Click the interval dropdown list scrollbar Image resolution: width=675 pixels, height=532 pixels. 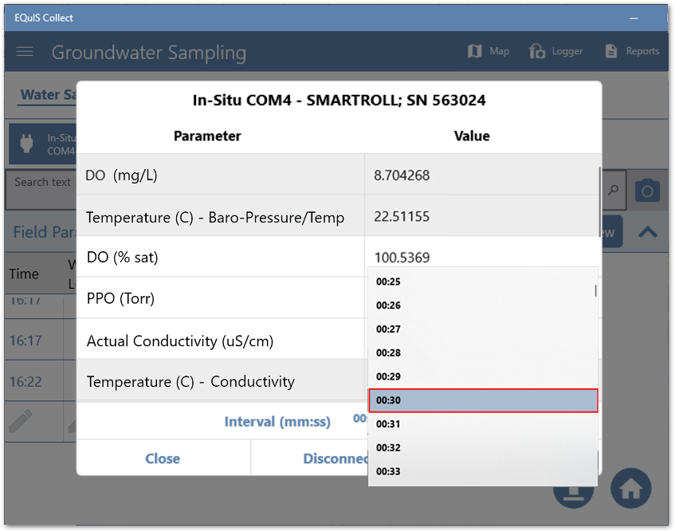click(595, 290)
